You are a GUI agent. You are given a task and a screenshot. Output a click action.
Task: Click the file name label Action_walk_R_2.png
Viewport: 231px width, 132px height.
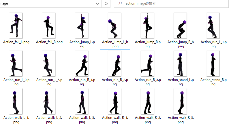(148, 120)
